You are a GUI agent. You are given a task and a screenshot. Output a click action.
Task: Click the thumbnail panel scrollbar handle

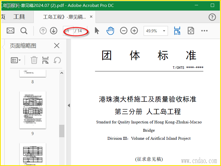pos(62,131)
